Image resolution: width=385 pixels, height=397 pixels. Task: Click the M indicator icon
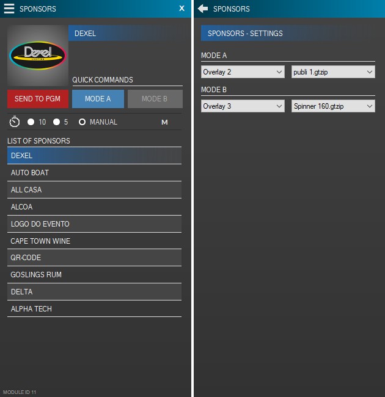(x=164, y=122)
